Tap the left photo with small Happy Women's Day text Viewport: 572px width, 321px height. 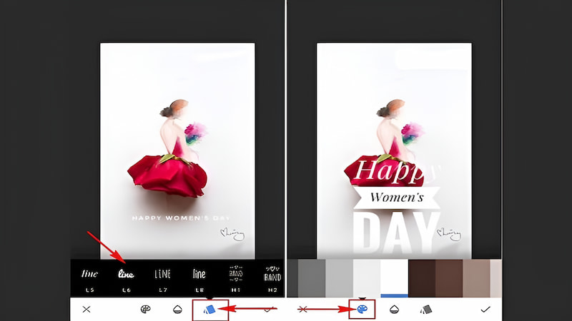177,151
